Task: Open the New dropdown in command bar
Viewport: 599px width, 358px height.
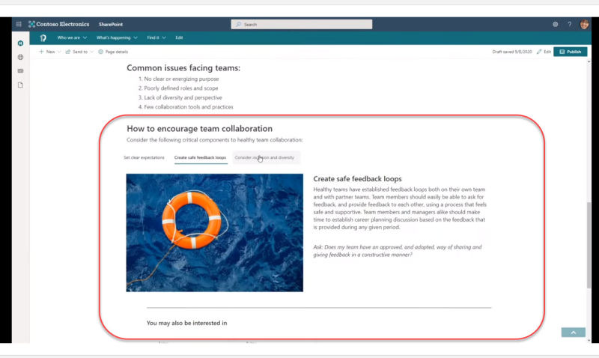Action: coord(49,52)
